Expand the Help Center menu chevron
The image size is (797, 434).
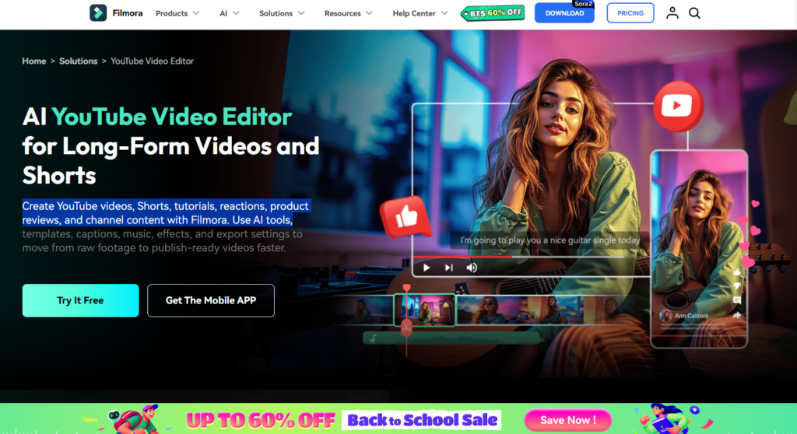pyautogui.click(x=444, y=13)
